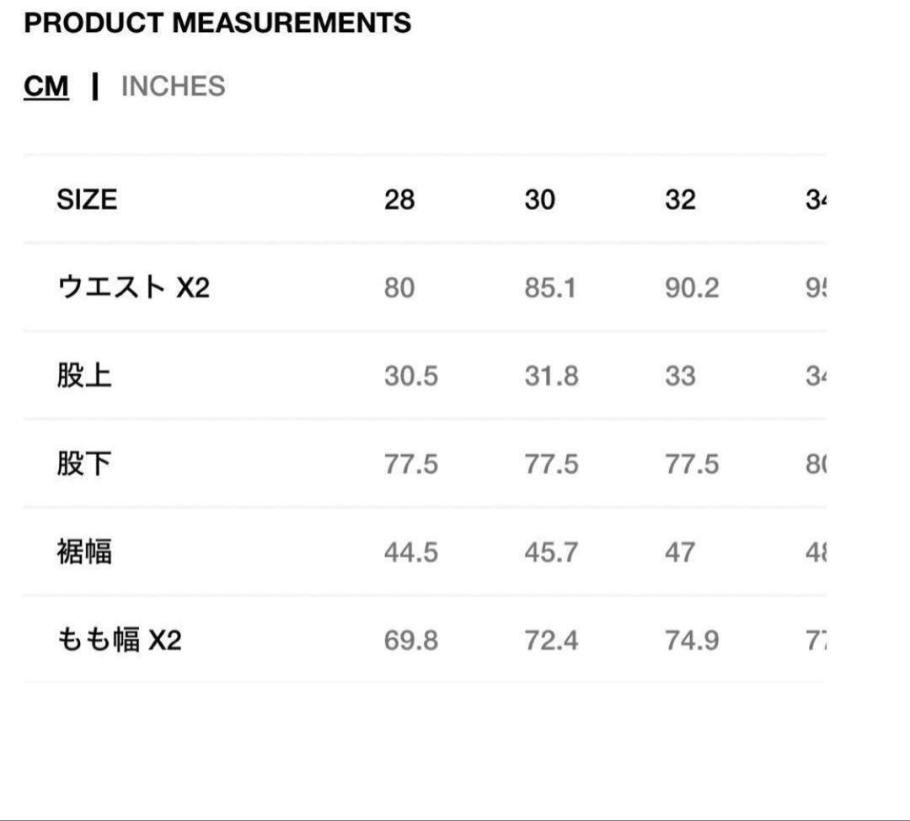This screenshot has height=821, width=910.
Task: Click the PRODUCT MEASUREMENTS heading
Action: pos(217,24)
